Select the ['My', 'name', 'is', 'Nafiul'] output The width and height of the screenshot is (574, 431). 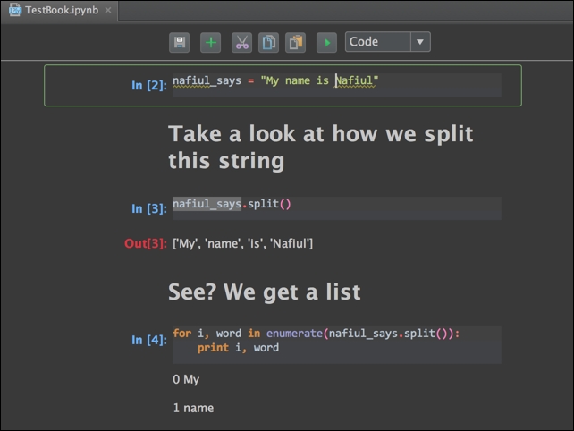click(x=242, y=243)
